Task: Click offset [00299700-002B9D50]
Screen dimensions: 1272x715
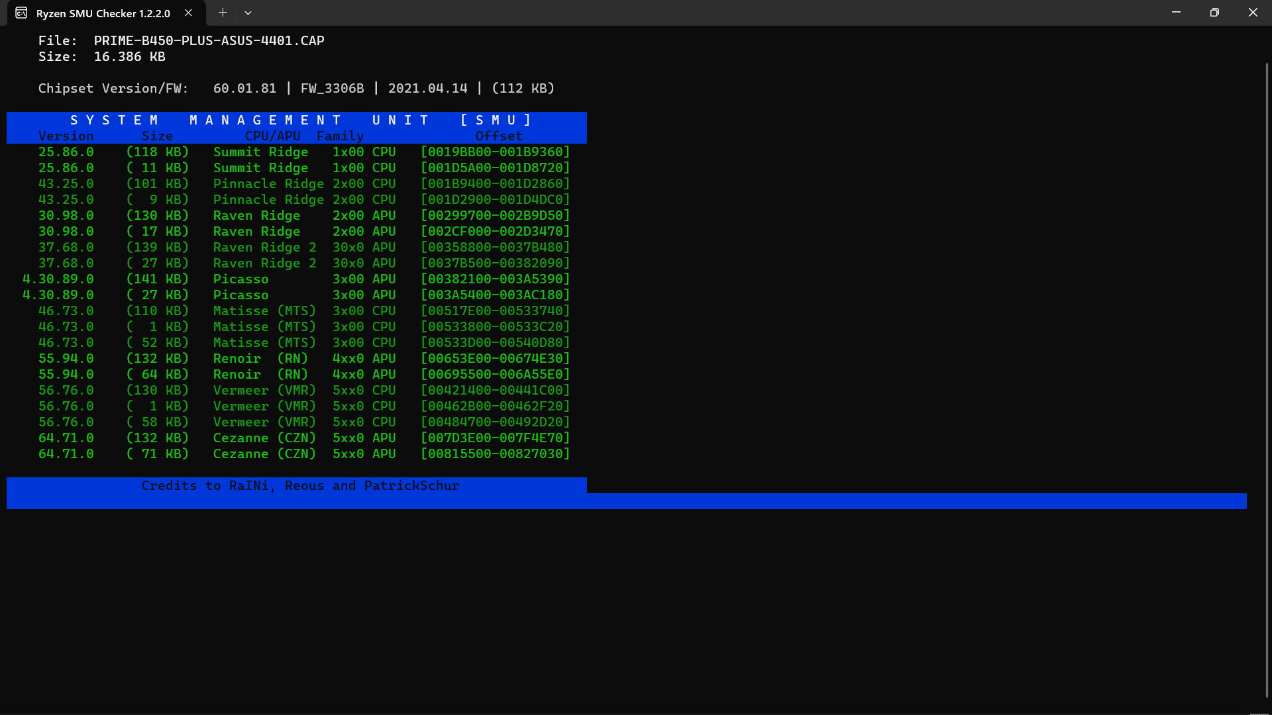Action: tap(496, 215)
